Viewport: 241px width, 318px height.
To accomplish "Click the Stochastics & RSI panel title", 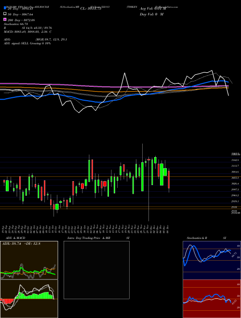I will tap(206, 238).
